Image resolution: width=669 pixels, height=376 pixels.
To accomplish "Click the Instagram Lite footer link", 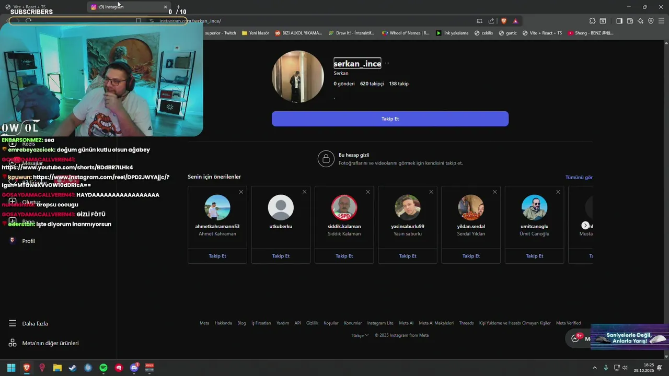I will (380, 323).
